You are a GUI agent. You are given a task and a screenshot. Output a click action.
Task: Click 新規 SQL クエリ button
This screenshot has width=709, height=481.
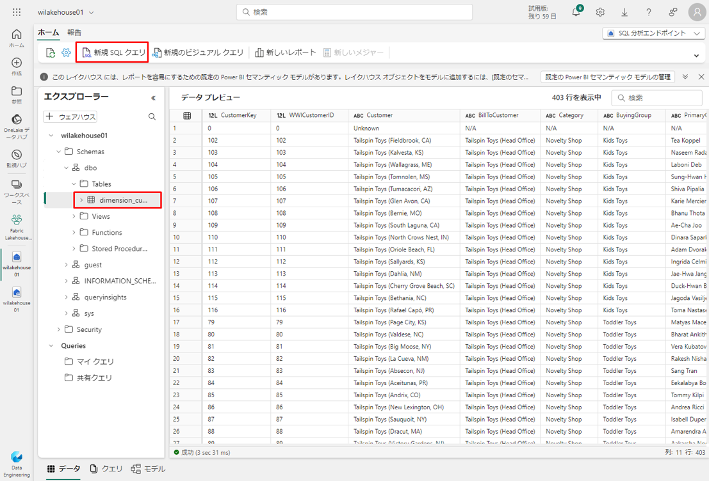pos(113,53)
